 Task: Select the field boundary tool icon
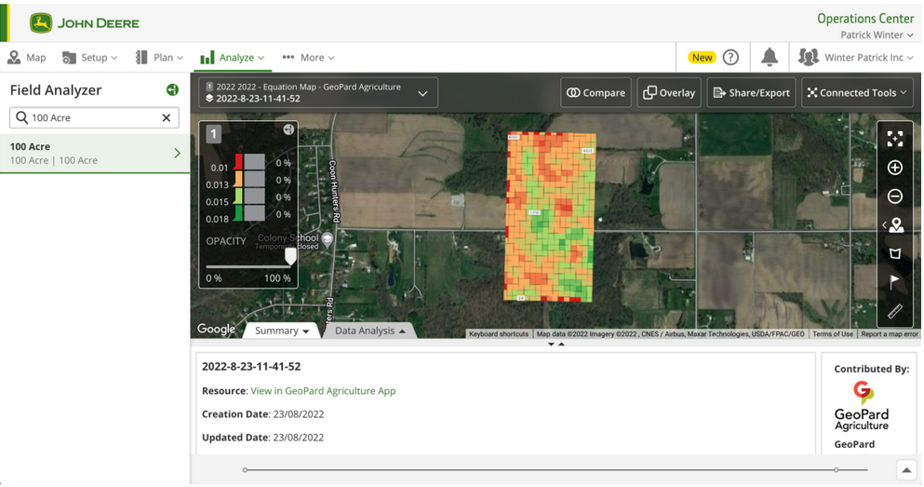(x=894, y=253)
